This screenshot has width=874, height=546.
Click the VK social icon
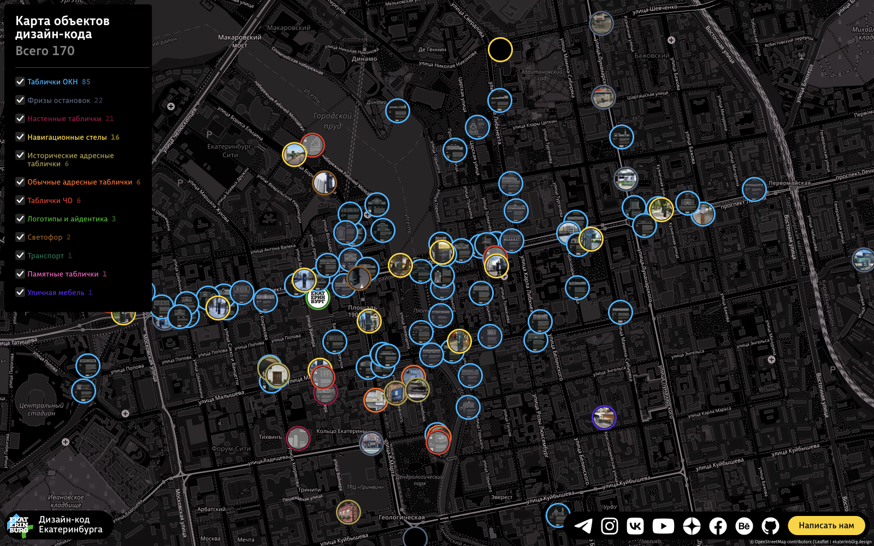(x=636, y=526)
